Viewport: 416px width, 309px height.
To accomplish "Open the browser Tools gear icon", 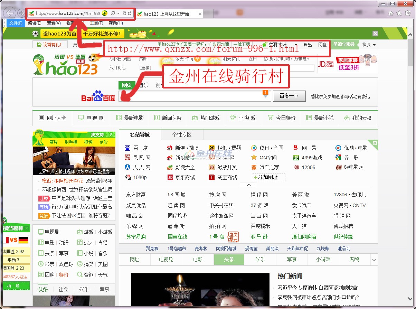I will 408,13.
